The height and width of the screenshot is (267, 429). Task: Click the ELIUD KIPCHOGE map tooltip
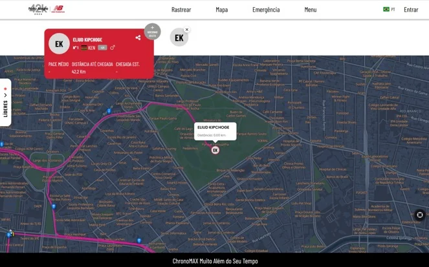coord(215,131)
